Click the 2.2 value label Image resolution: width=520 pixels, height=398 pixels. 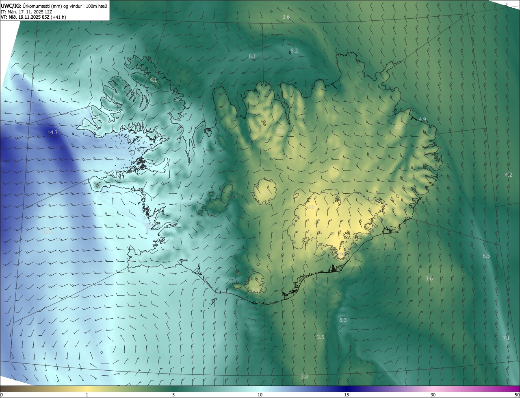point(398,127)
